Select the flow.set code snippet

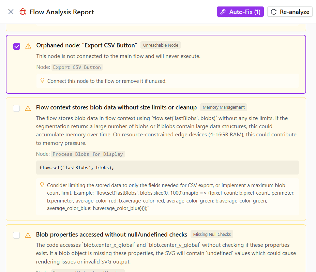point(77,167)
